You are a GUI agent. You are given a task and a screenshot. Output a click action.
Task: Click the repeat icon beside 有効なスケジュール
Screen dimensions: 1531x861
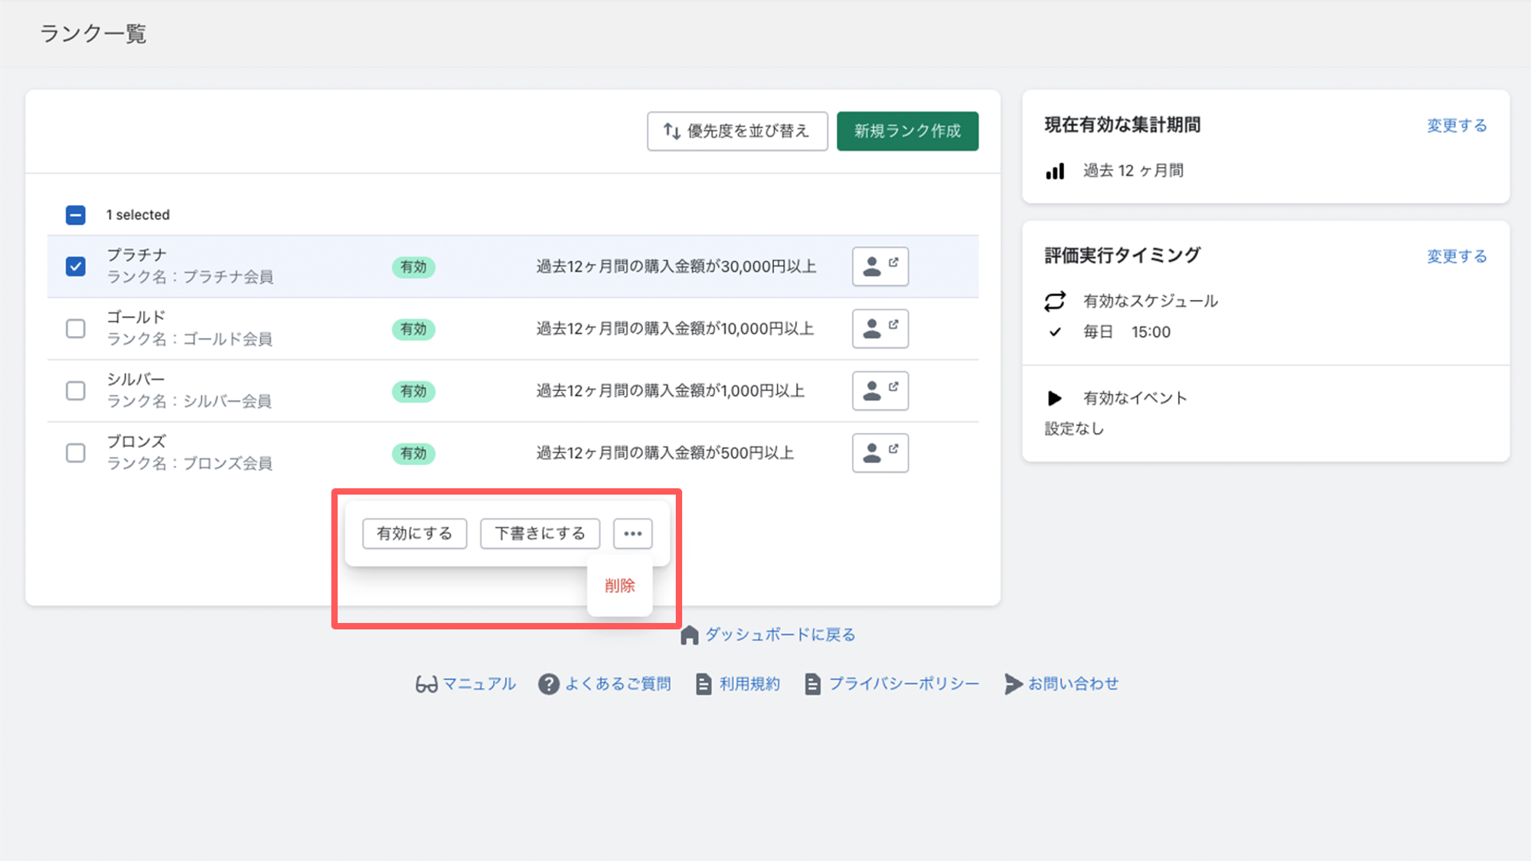click(x=1055, y=301)
